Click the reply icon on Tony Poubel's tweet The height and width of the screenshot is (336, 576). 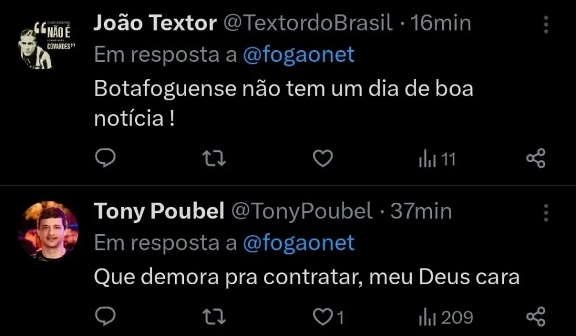[x=106, y=316]
